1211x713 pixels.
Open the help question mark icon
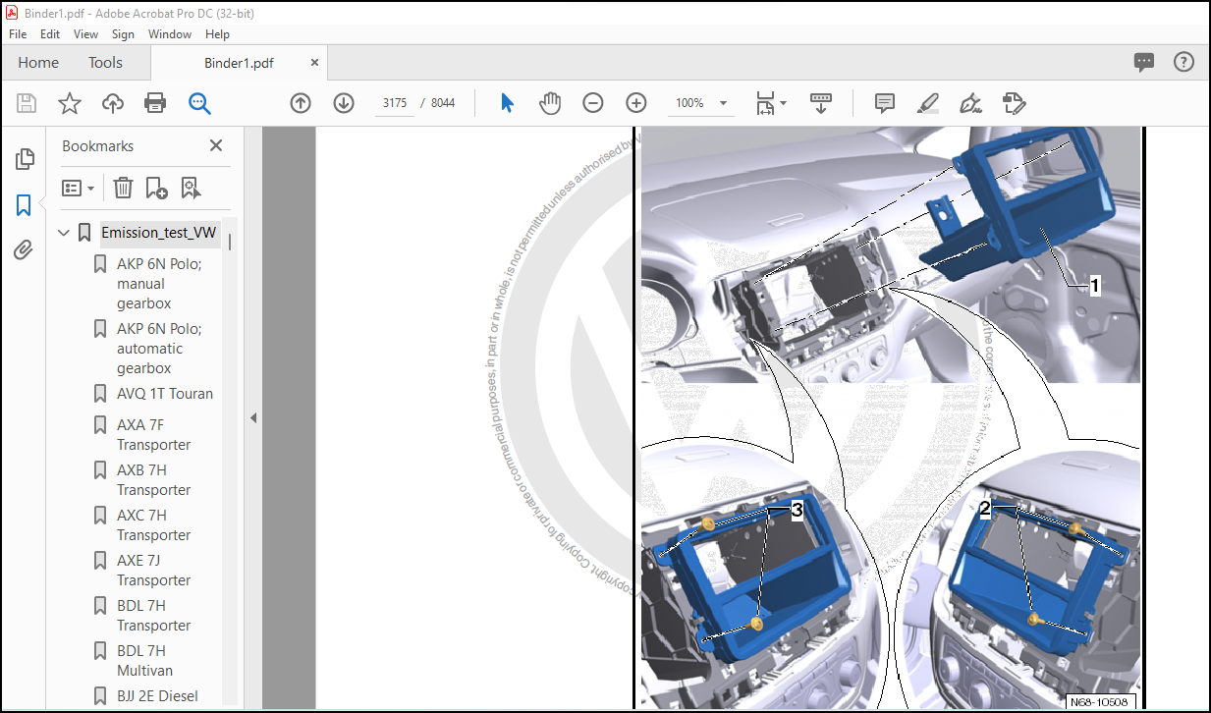coord(1184,62)
